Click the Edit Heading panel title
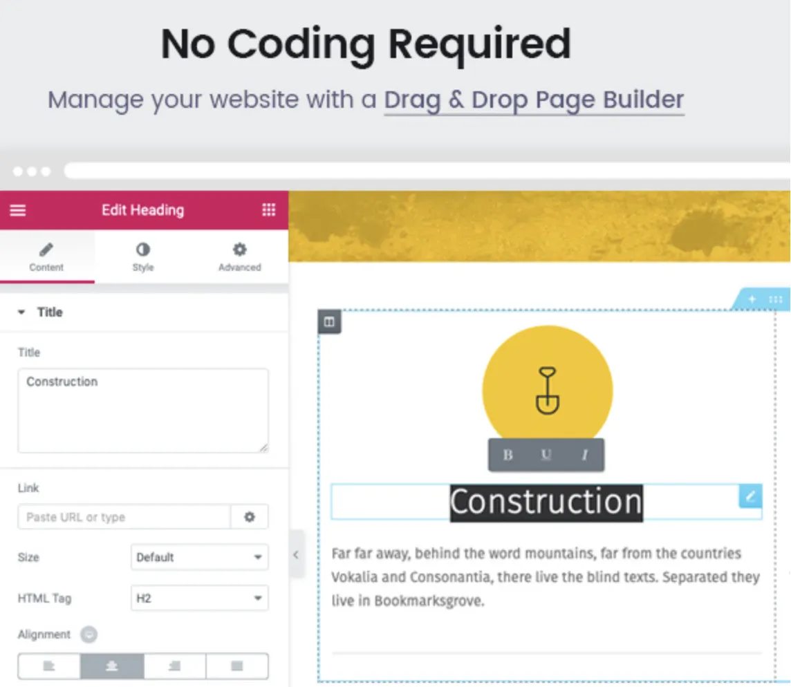The width and height of the screenshot is (791, 687). [x=142, y=210]
